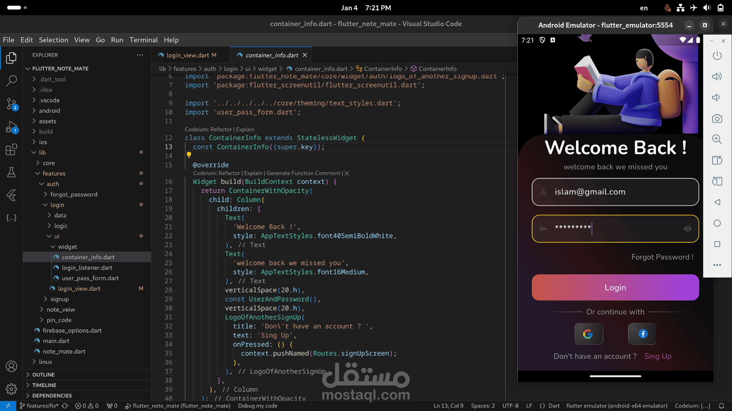Viewport: 732px width, 411px height.
Task: Click the email input field
Action: point(615,192)
